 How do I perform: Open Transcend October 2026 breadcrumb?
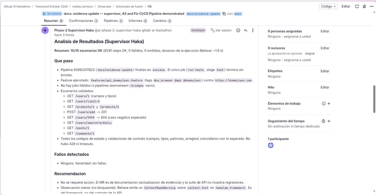51,7
